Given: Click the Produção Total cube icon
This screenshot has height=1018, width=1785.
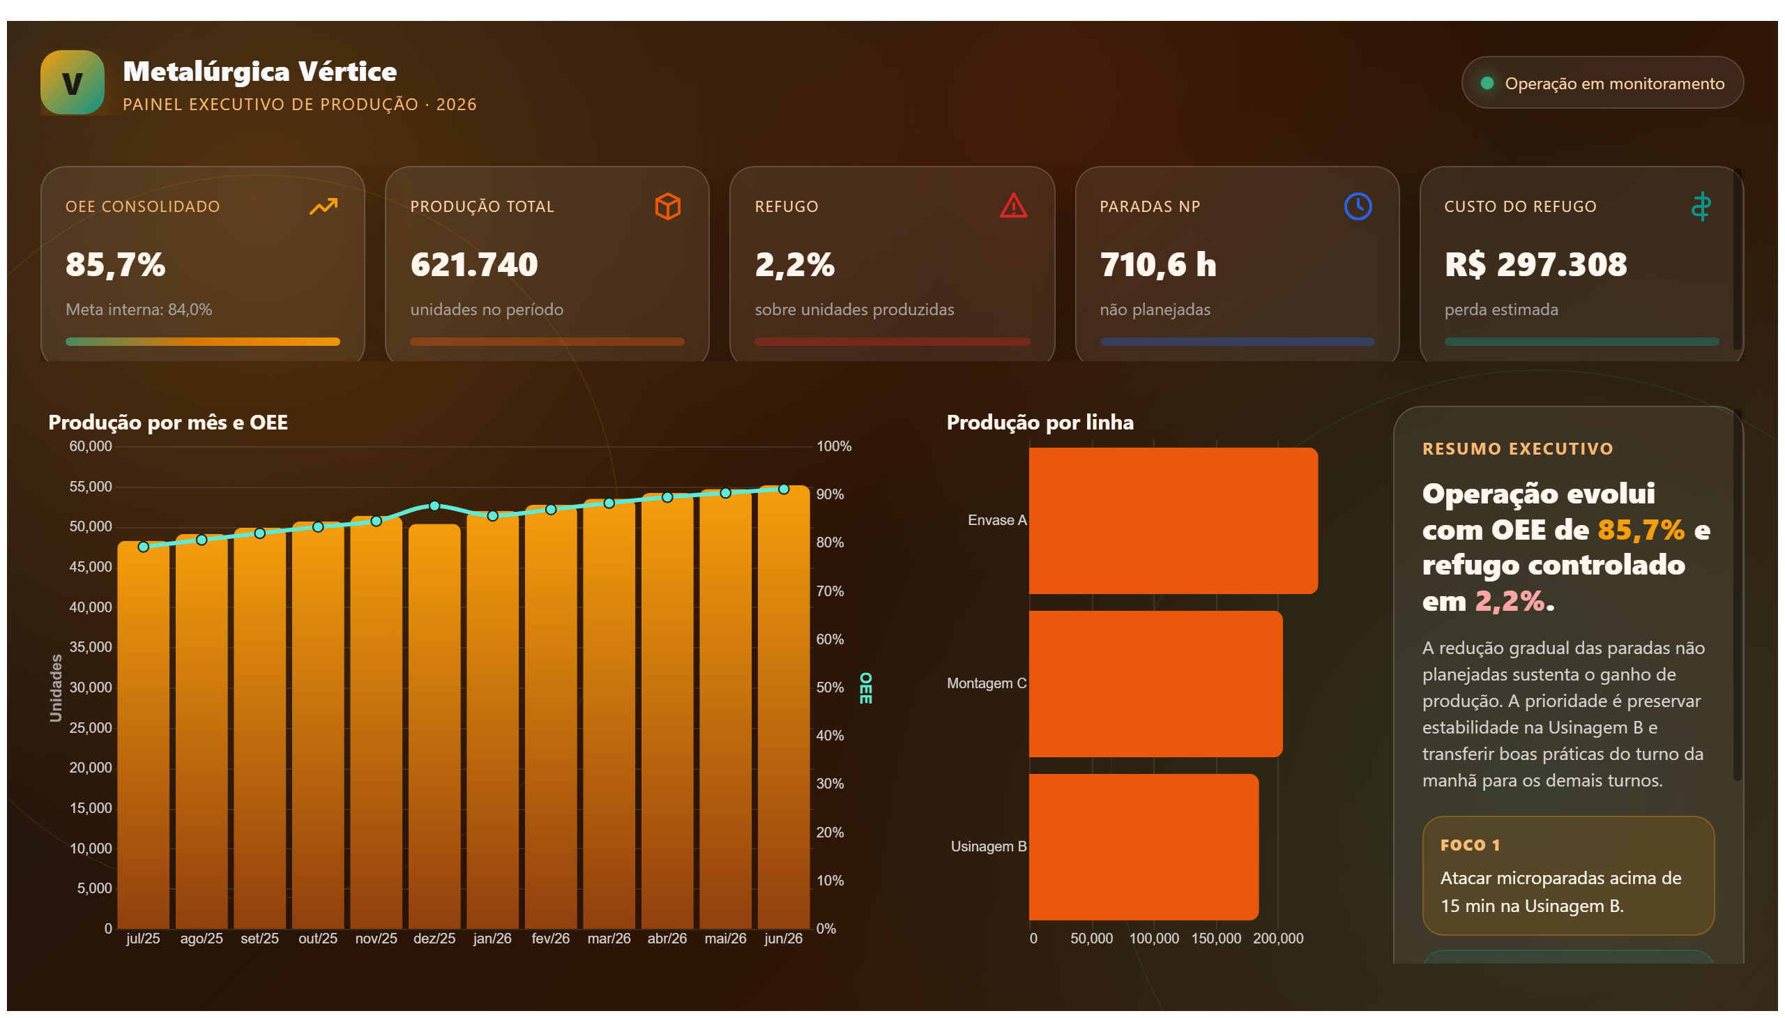Looking at the screenshot, I should pyautogui.click(x=668, y=206).
